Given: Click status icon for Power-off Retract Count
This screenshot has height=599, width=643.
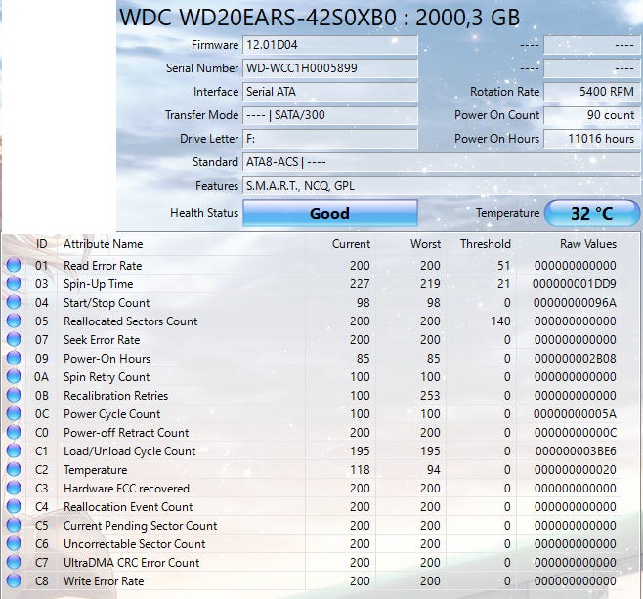Looking at the screenshot, I should point(14,432).
